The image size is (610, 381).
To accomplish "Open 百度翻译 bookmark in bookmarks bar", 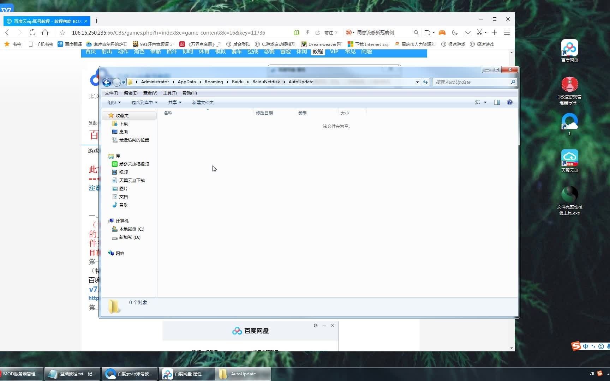I will coord(70,44).
